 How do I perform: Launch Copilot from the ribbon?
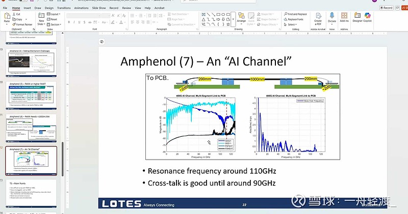click(367, 17)
